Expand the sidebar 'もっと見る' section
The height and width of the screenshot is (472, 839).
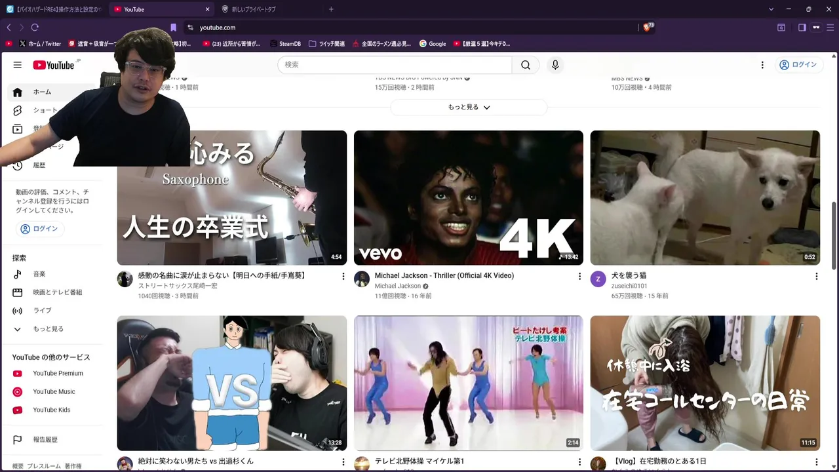(x=52, y=329)
